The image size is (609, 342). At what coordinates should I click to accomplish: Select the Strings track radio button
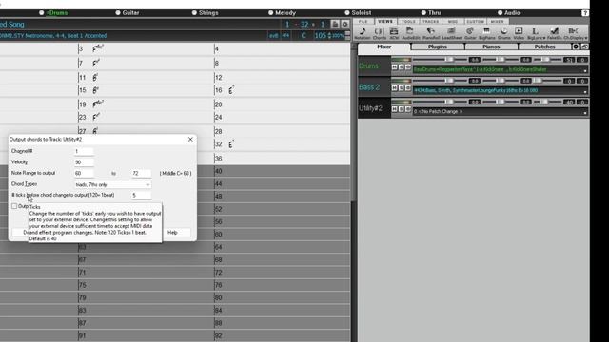(x=194, y=12)
